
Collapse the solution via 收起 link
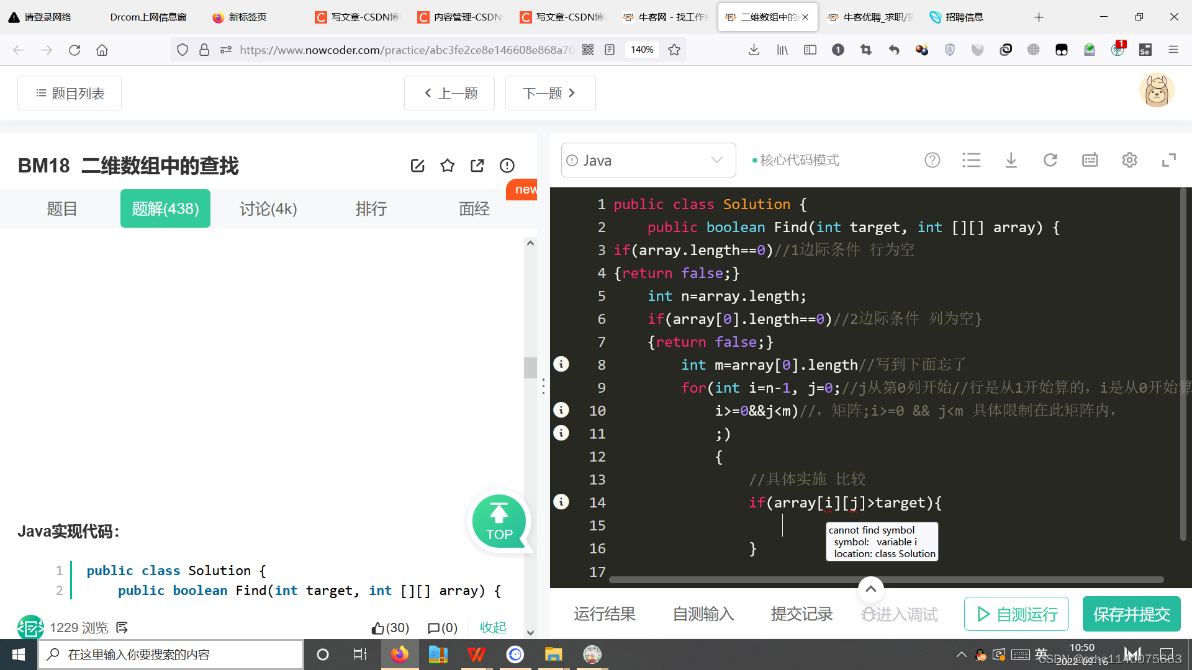point(493,628)
